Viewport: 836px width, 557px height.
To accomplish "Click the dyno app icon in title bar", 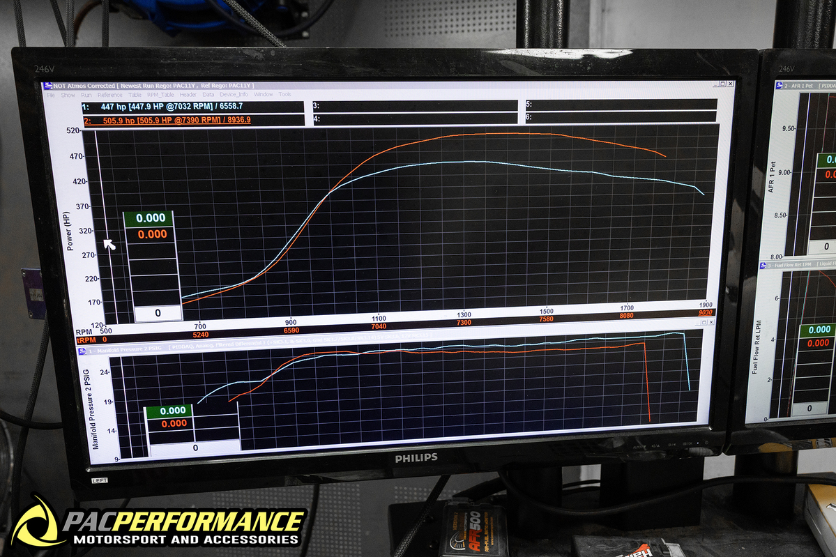I will pos(48,86).
